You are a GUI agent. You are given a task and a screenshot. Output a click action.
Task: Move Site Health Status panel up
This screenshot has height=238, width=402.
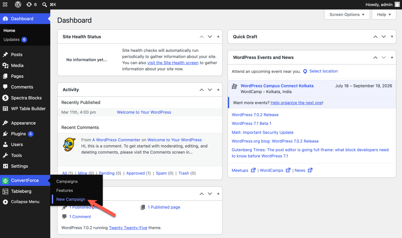(x=202, y=37)
